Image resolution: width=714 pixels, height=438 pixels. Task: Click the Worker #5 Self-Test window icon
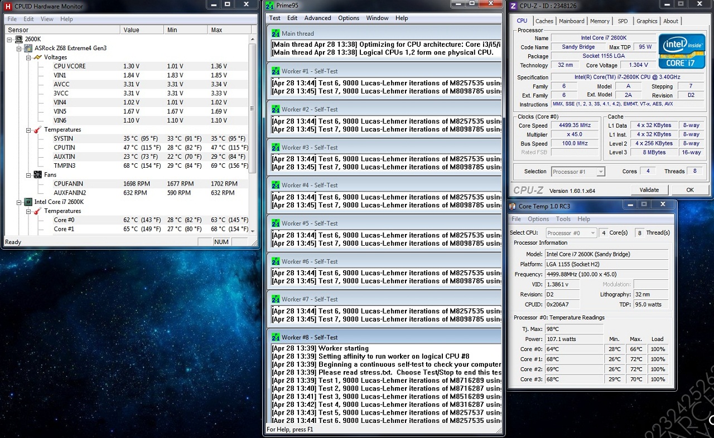point(276,223)
